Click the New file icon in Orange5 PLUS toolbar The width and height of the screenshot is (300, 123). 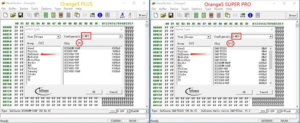click(x=5, y=15)
